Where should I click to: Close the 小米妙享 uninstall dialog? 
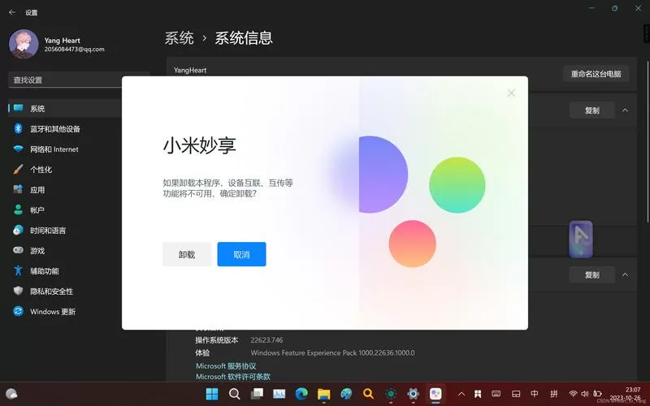click(511, 93)
